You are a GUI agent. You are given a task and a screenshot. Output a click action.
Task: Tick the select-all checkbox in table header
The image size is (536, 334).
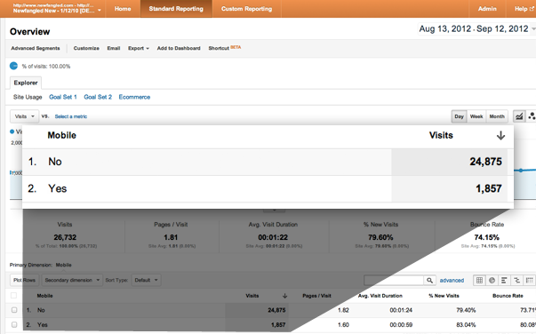[14, 296]
